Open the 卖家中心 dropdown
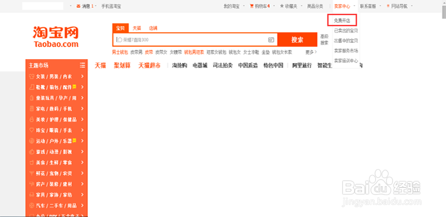Screen dimensions: 446x217 pyautogui.click(x=344, y=6)
